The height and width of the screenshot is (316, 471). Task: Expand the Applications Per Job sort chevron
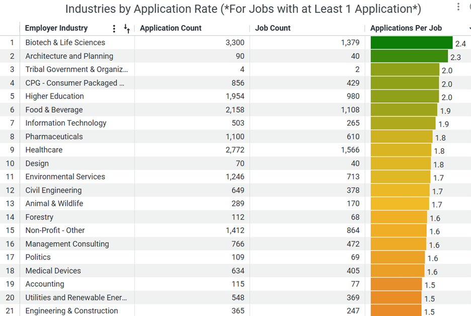click(x=469, y=29)
